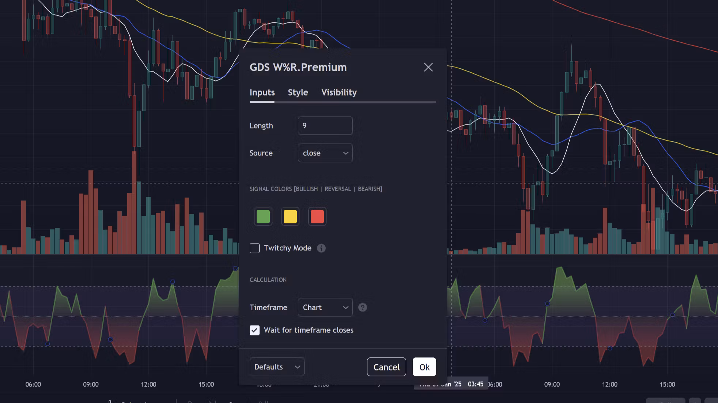Image resolution: width=718 pixels, height=403 pixels.
Task: Confirm settings with the Ok button
Action: pyautogui.click(x=424, y=367)
